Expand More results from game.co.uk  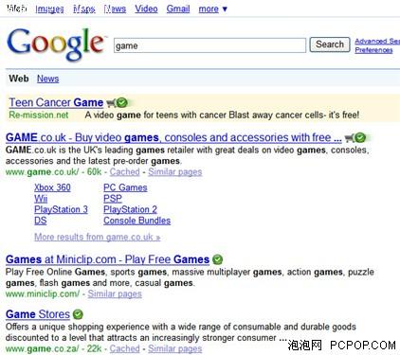click(98, 237)
